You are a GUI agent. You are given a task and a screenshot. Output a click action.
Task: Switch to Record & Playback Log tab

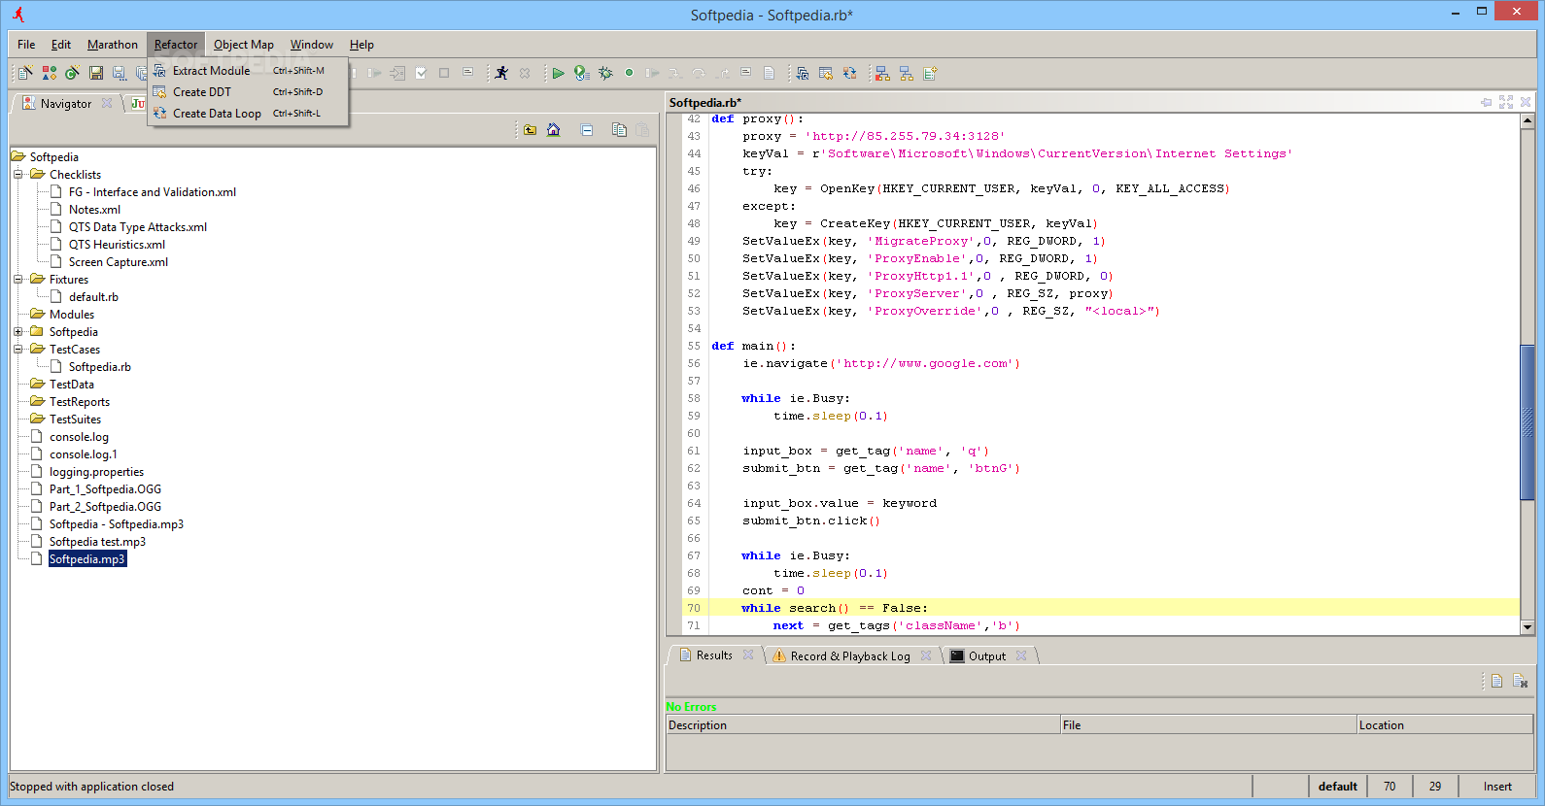850,656
